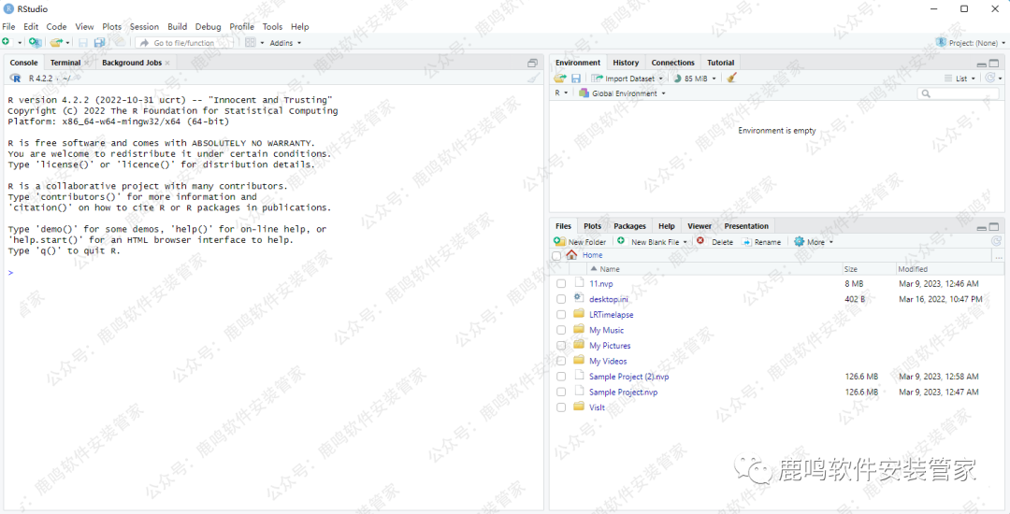1010x514 pixels.
Task: Expand the Import Dataset dropdown
Action: 628,79
